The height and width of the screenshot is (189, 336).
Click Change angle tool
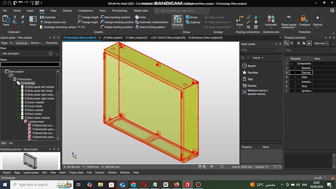(87, 22)
